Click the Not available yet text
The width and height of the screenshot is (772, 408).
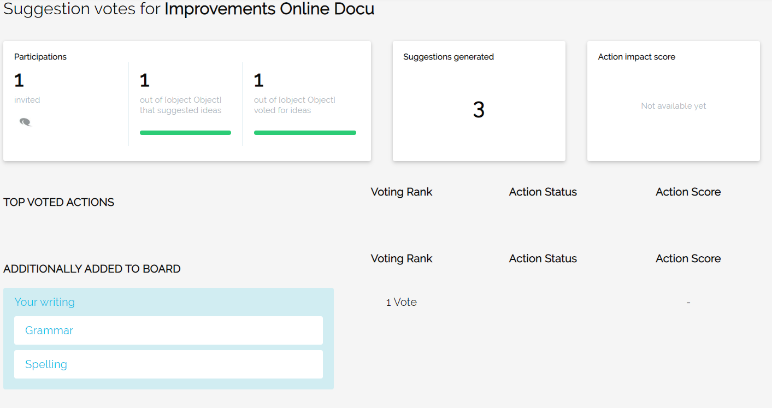click(x=674, y=106)
